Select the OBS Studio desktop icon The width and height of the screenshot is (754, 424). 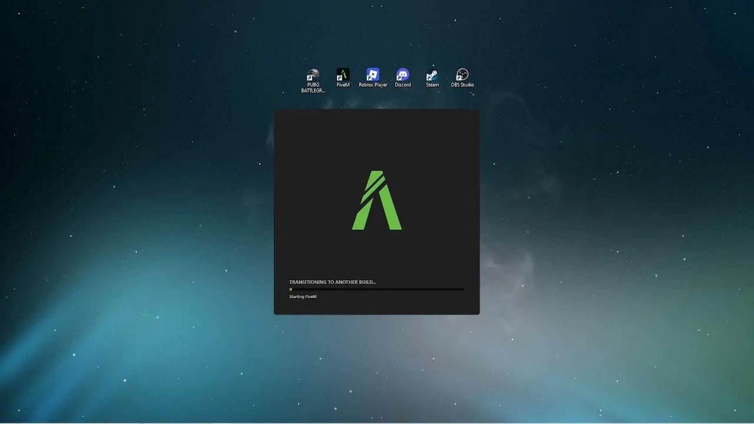(x=462, y=78)
